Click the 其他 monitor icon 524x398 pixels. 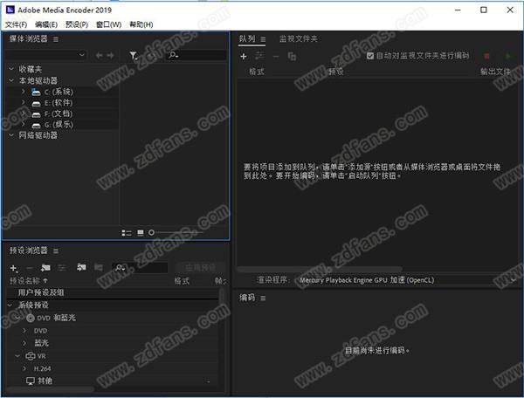pos(31,381)
